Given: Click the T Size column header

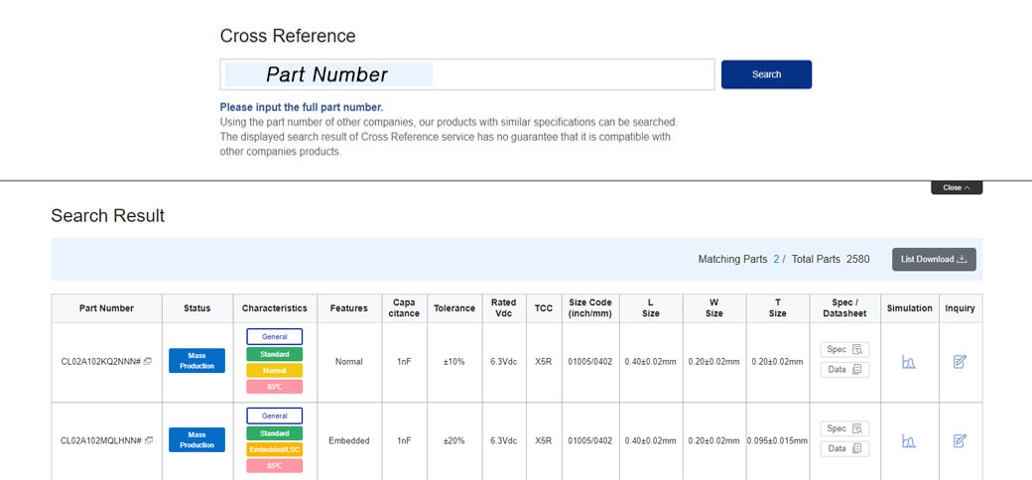Looking at the screenshot, I should click(777, 308).
